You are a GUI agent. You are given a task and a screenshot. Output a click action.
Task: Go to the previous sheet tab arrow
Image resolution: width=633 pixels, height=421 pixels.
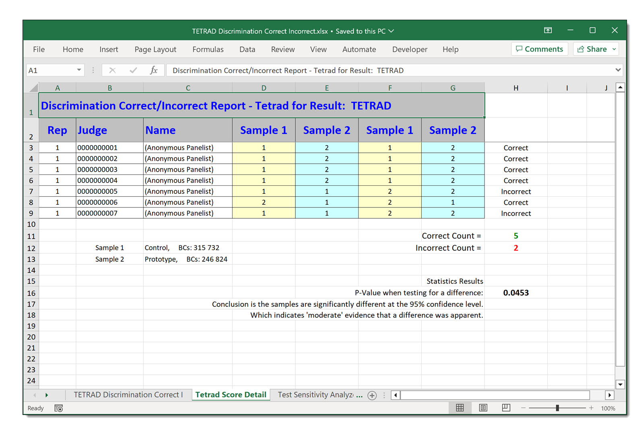[35, 395]
